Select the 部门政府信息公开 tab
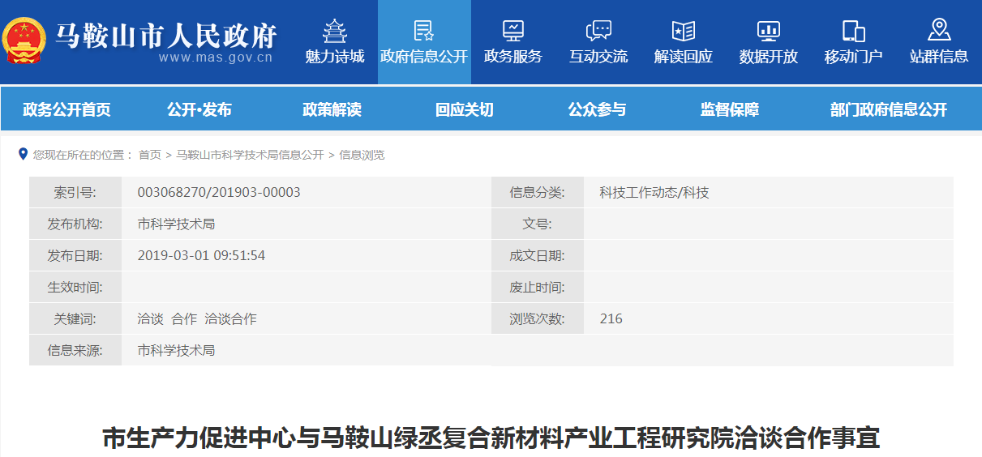 pyautogui.click(x=889, y=110)
